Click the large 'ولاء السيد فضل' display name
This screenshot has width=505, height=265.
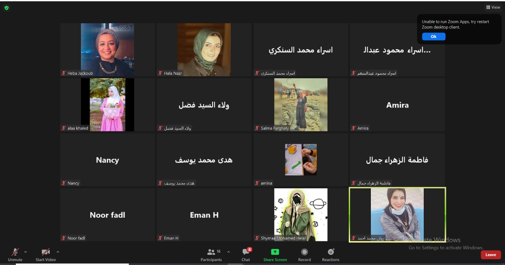[x=204, y=105]
